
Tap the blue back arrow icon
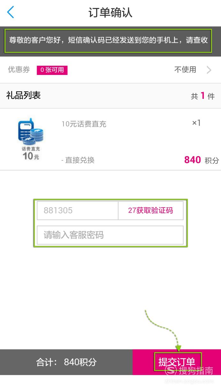11,12
